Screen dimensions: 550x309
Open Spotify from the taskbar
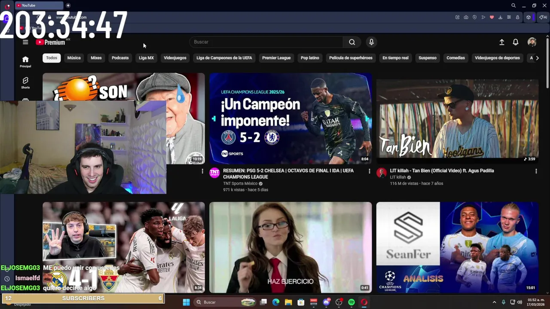coord(351,302)
